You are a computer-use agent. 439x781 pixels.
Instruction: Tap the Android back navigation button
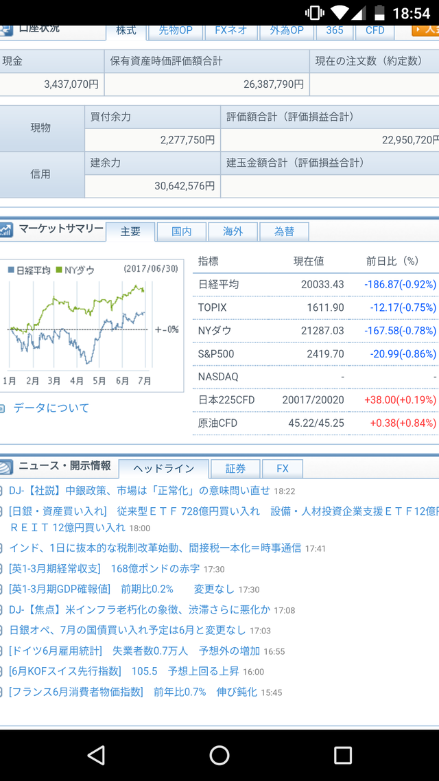pos(95,755)
